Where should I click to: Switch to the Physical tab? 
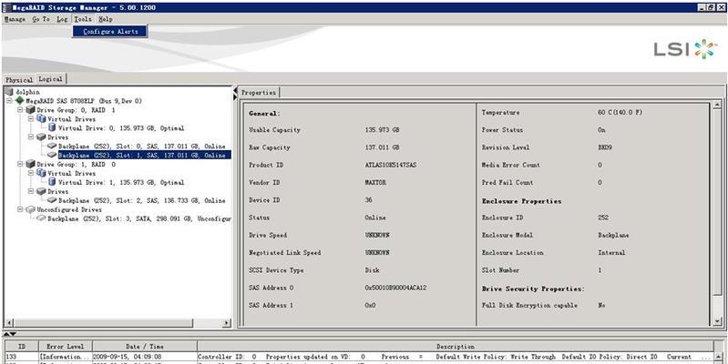[19, 80]
